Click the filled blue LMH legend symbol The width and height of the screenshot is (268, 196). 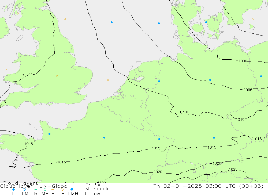pos(72,189)
